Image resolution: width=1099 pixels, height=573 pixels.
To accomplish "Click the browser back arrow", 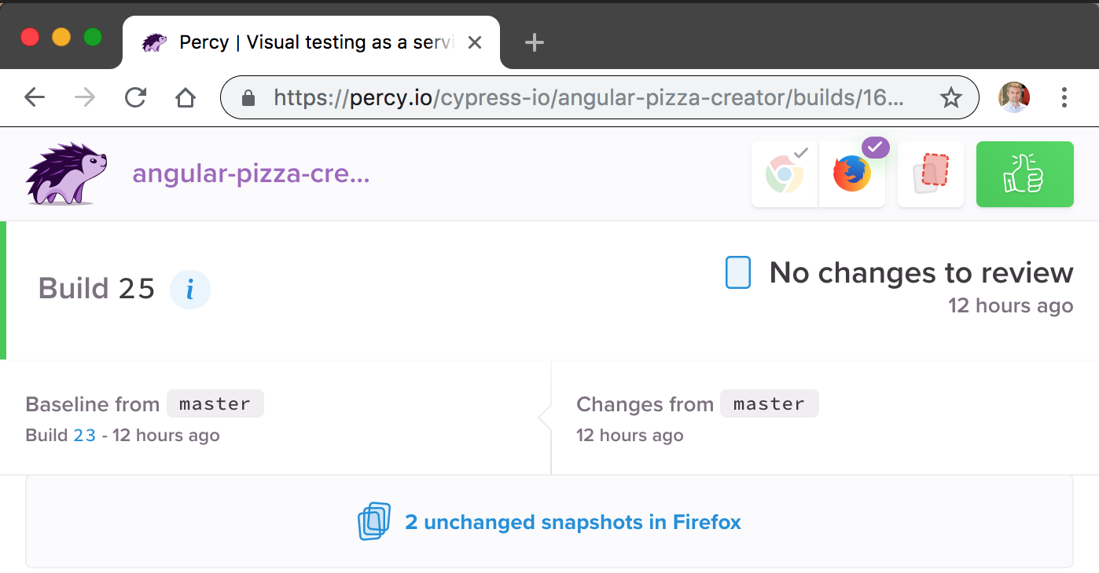I will click(35, 97).
